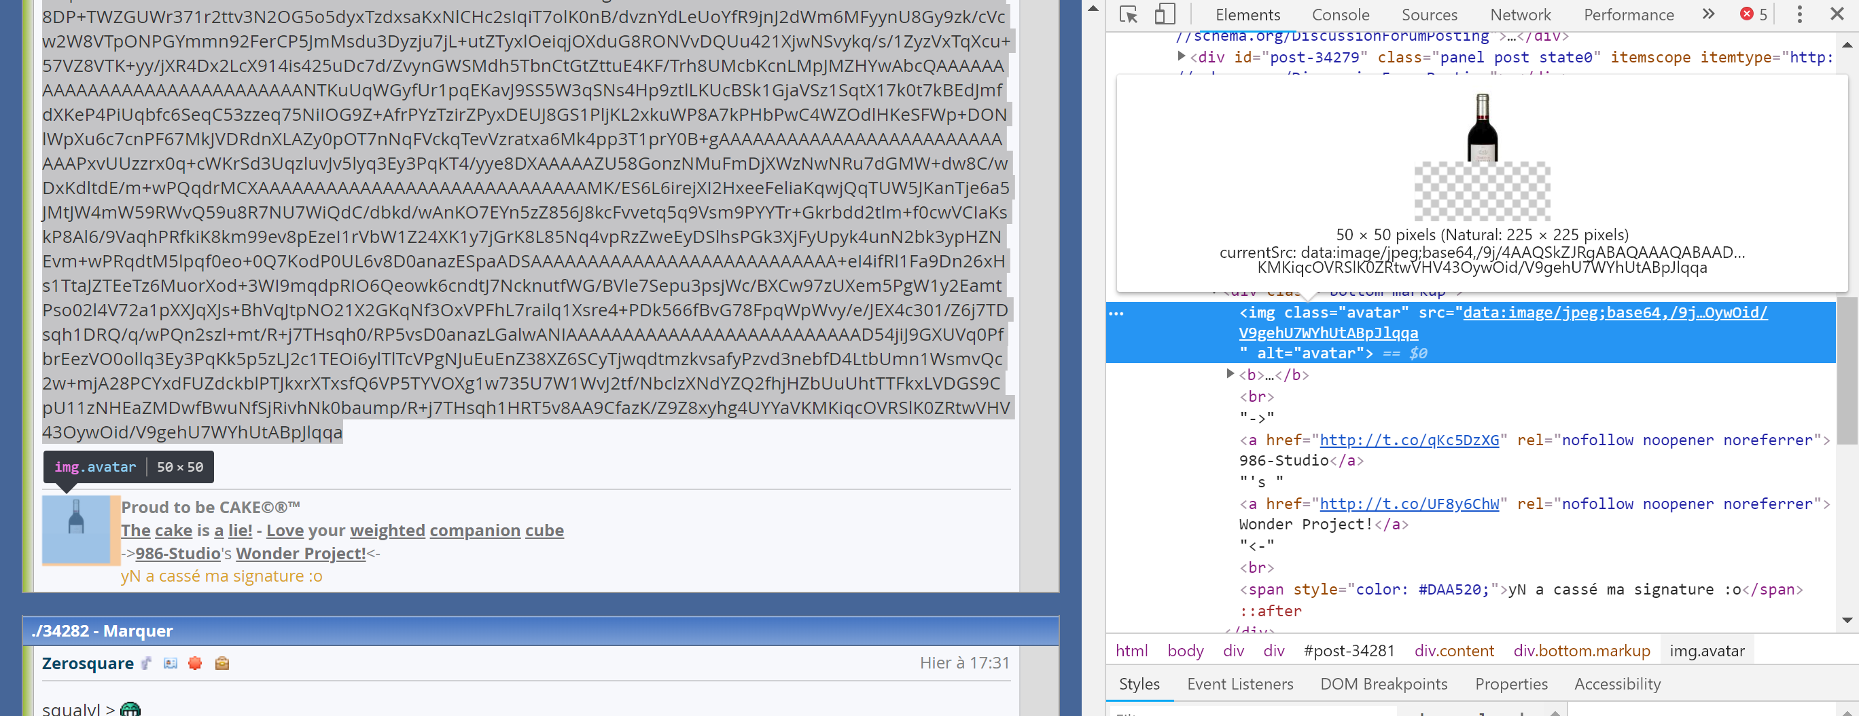Expand the div post-34279 node

pos(1181,56)
